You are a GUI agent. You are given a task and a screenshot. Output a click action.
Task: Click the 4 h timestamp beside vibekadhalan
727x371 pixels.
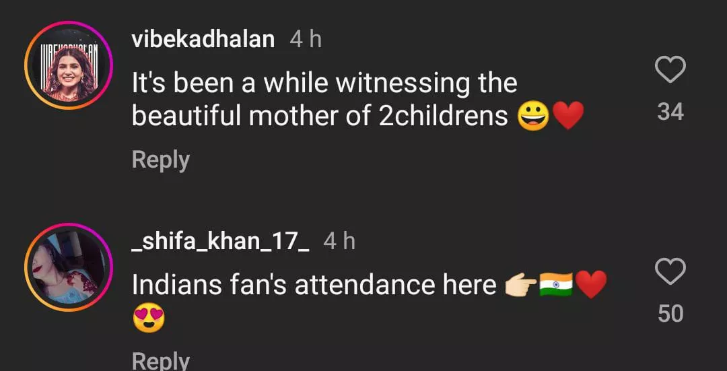306,39
